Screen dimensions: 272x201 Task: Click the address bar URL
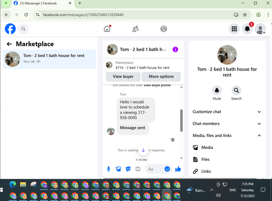coord(83,15)
